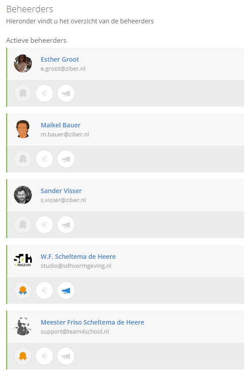The image size is (250, 375).
Task: Click Sander Visser's profile photo
Action: (x=23, y=195)
